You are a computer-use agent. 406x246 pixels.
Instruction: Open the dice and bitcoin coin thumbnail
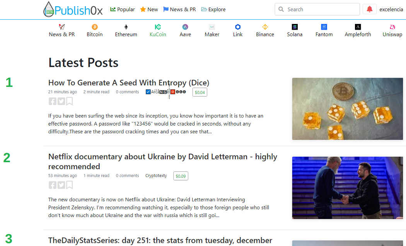click(x=348, y=109)
